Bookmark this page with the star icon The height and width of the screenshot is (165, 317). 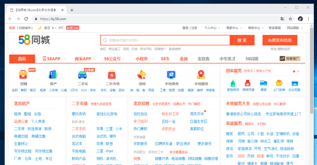pyautogui.click(x=290, y=19)
